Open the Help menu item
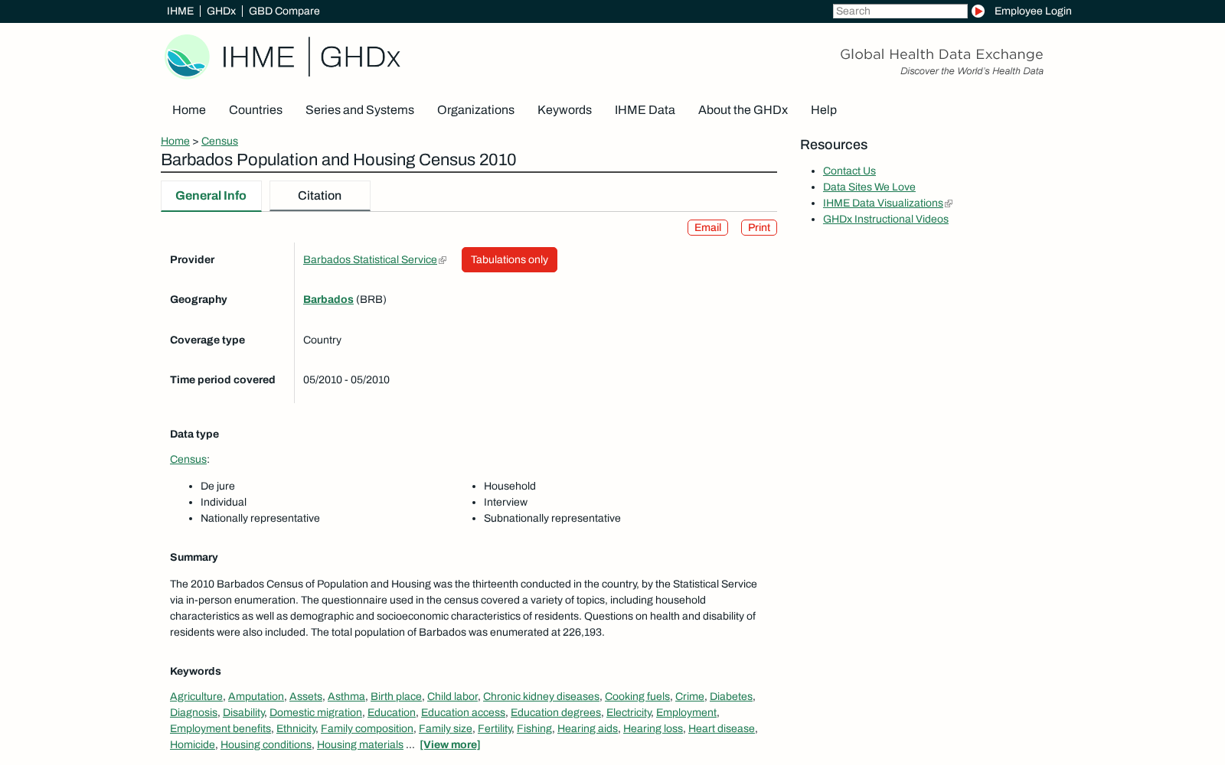 coord(824,110)
